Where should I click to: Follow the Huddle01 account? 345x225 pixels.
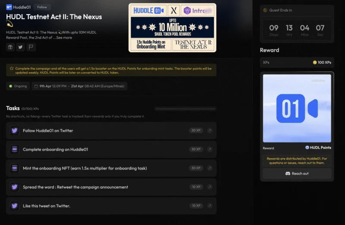coord(42,7)
